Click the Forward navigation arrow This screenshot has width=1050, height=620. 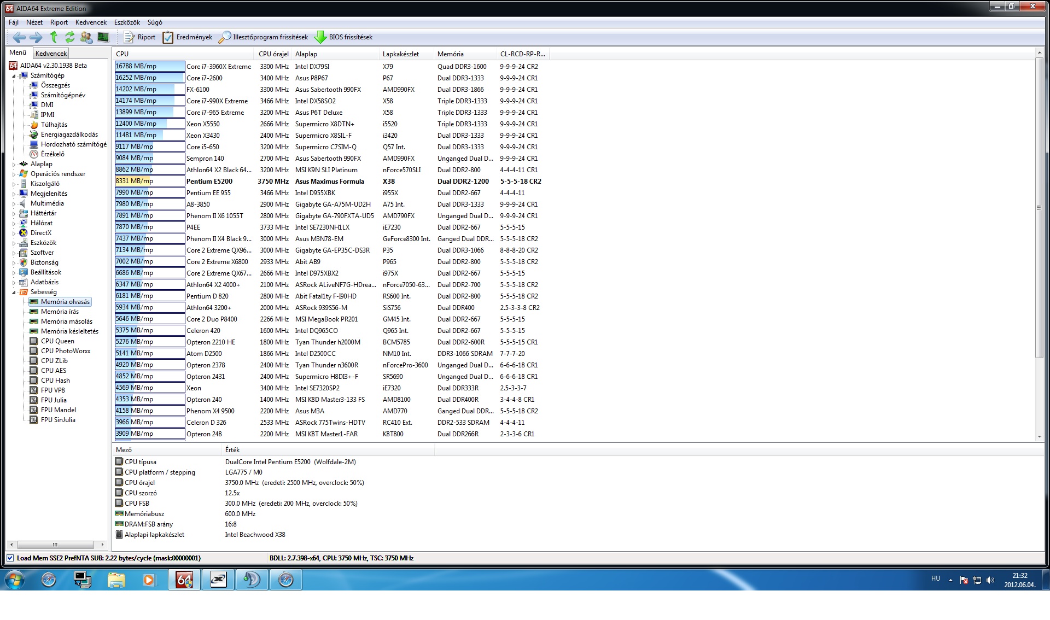36,37
